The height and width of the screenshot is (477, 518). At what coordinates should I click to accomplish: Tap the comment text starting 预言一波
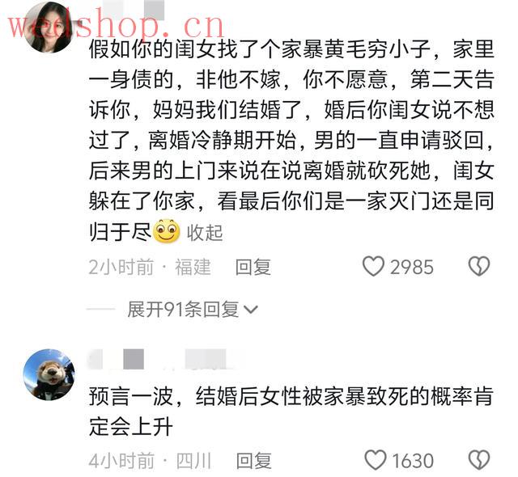pos(291,412)
